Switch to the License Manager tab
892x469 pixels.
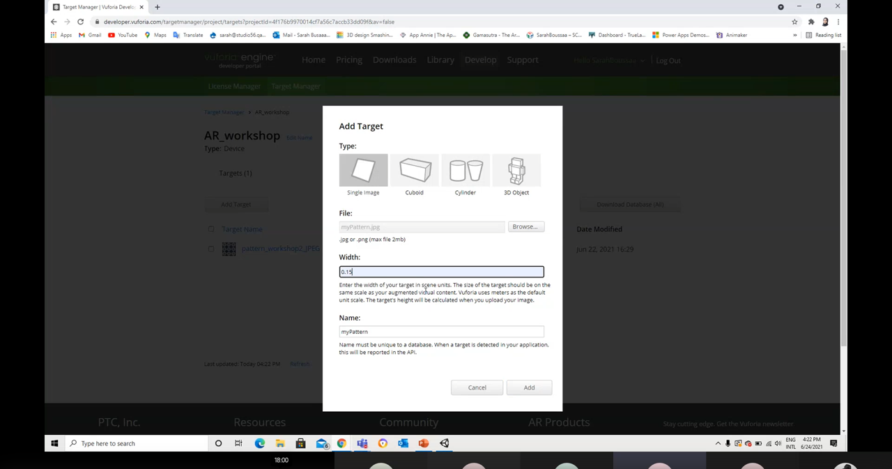tap(234, 86)
